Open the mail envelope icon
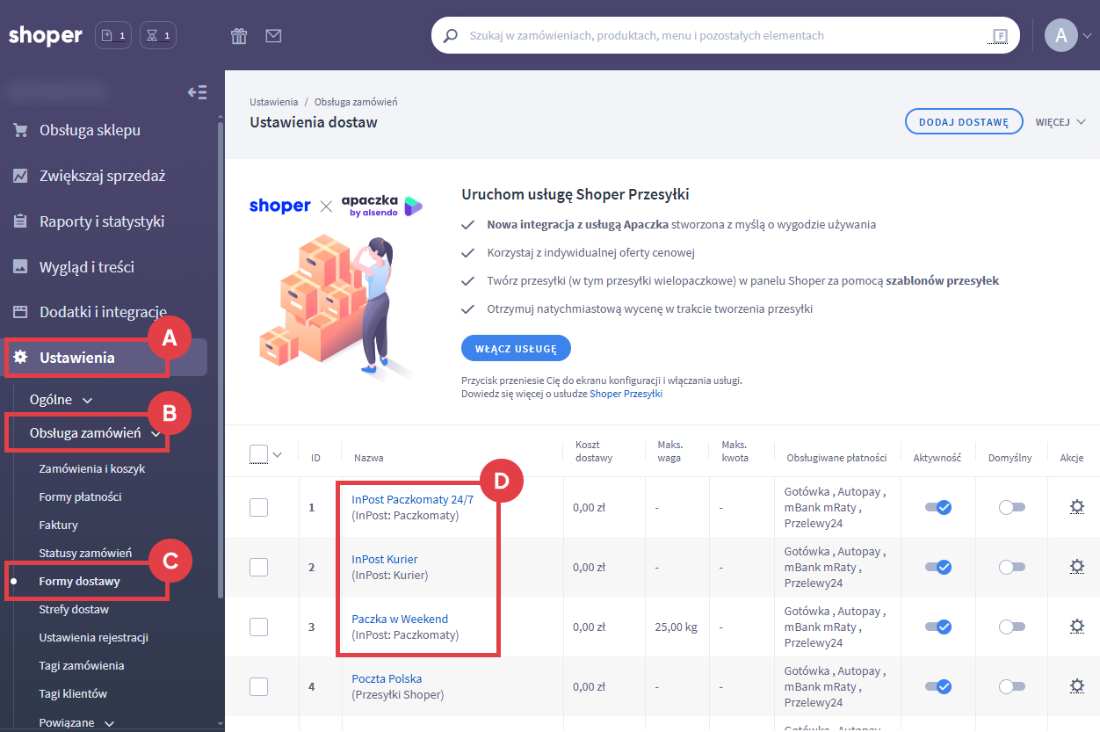The width and height of the screenshot is (1100, 732). (273, 36)
